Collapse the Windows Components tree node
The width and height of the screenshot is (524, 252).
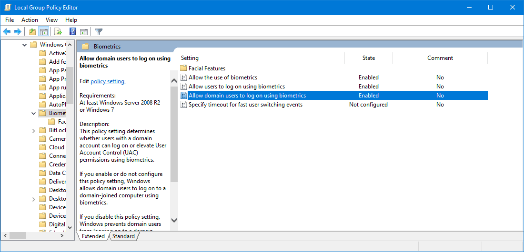pyautogui.click(x=24, y=45)
